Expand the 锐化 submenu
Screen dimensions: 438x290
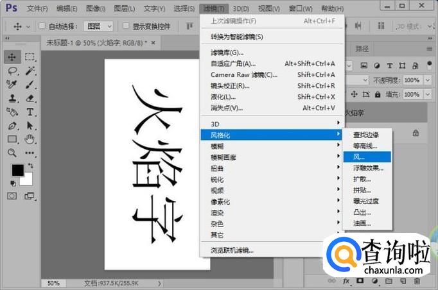point(272,180)
